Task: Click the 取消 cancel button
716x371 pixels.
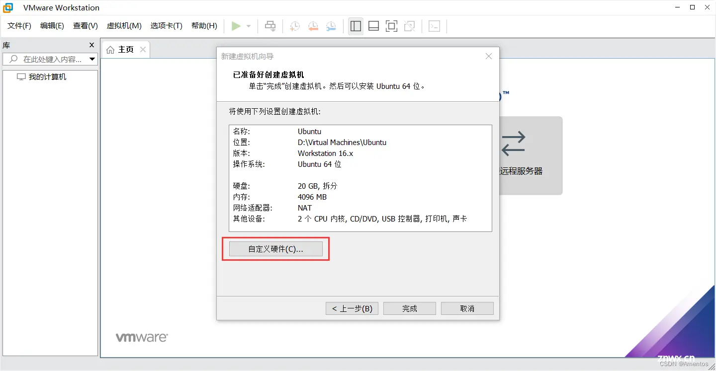Action: click(467, 308)
